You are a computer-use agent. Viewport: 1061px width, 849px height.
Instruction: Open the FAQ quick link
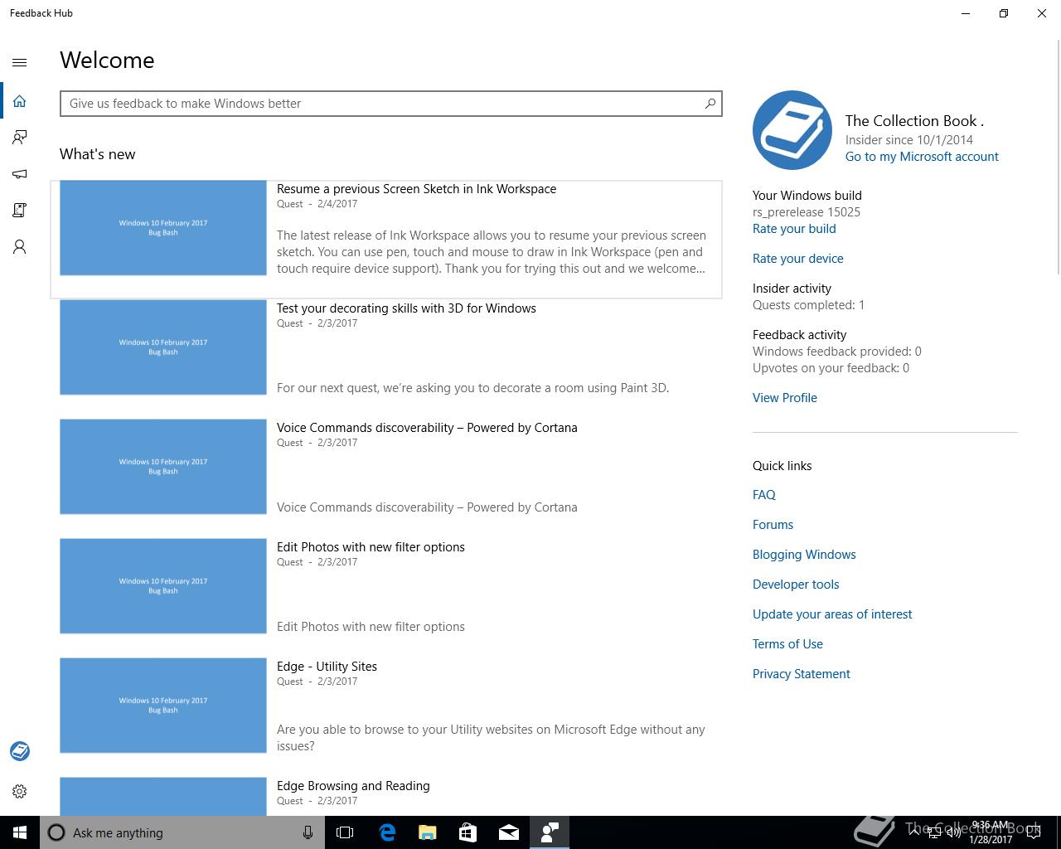[764, 495]
